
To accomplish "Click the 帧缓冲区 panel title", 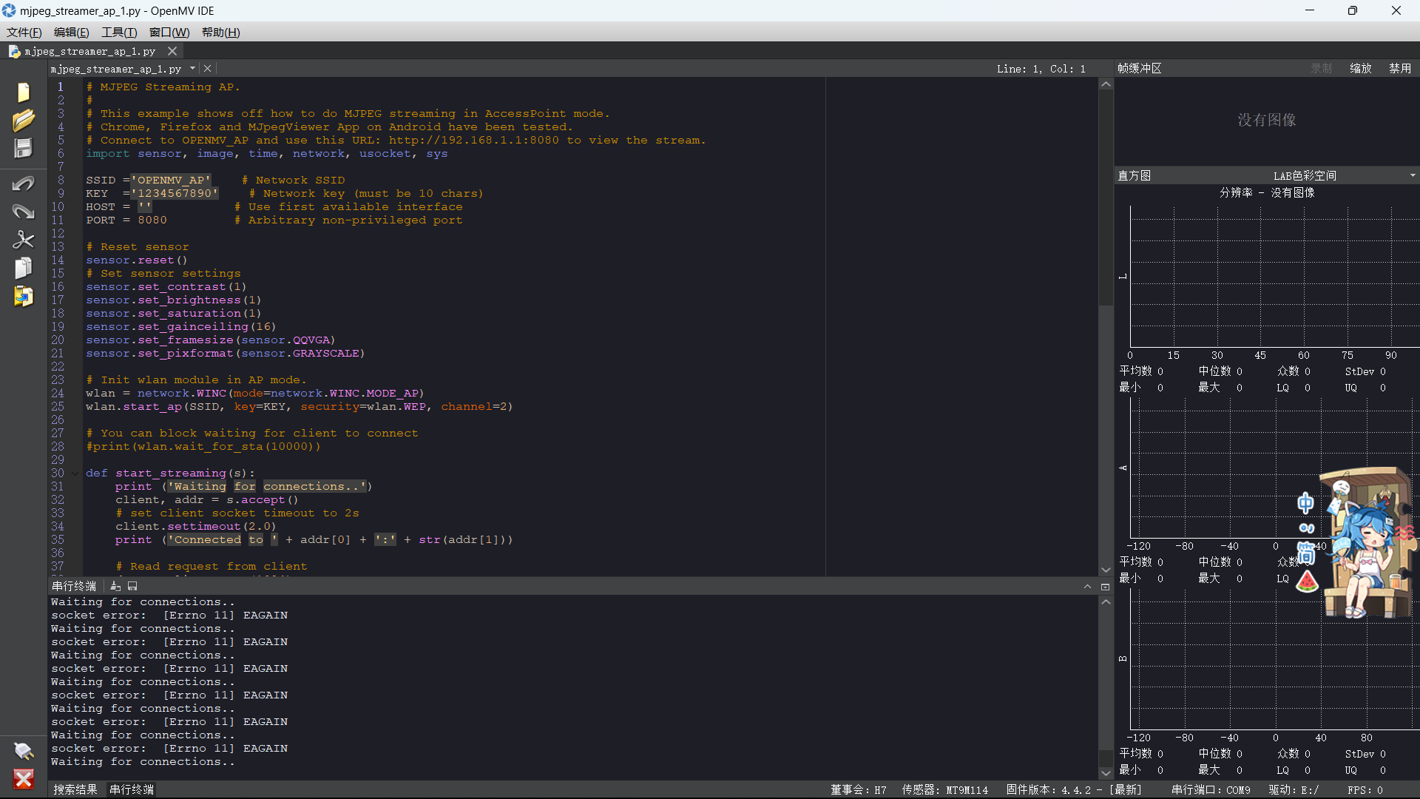I will (x=1140, y=68).
